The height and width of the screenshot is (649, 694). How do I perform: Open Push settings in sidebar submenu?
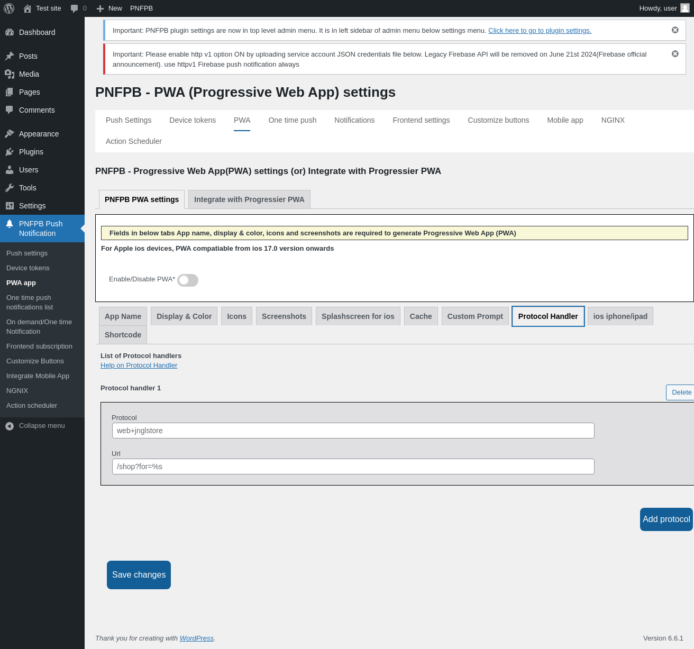(42, 253)
